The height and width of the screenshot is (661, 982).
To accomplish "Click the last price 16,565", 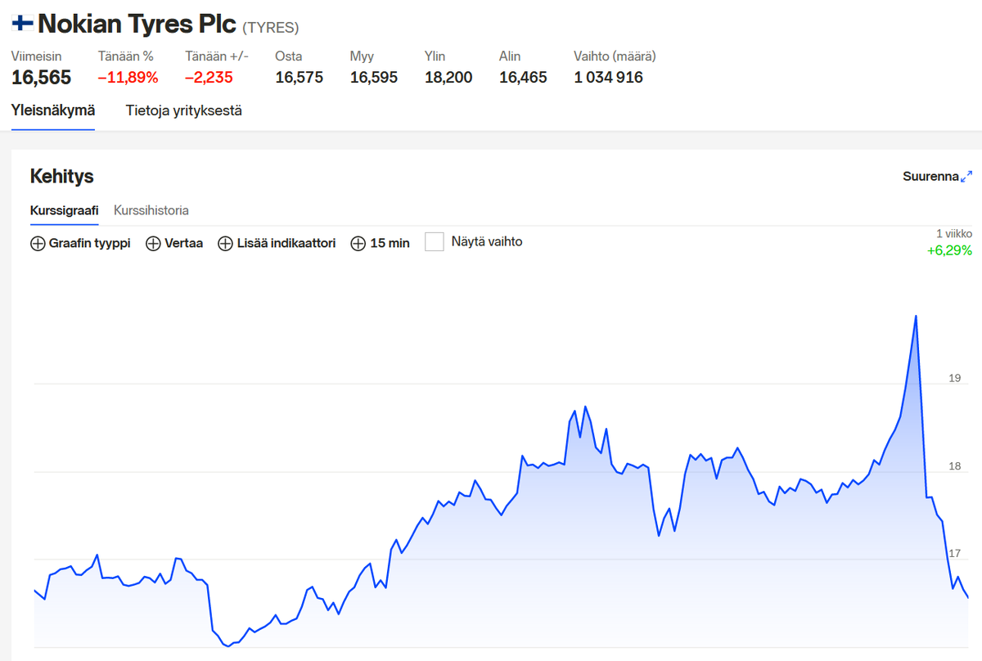I will click(42, 78).
